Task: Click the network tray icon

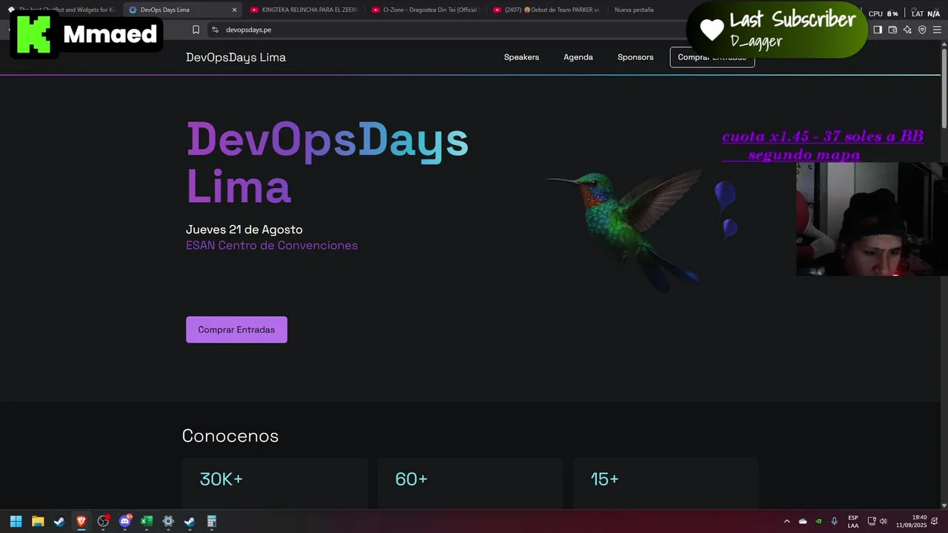Action: tap(872, 521)
